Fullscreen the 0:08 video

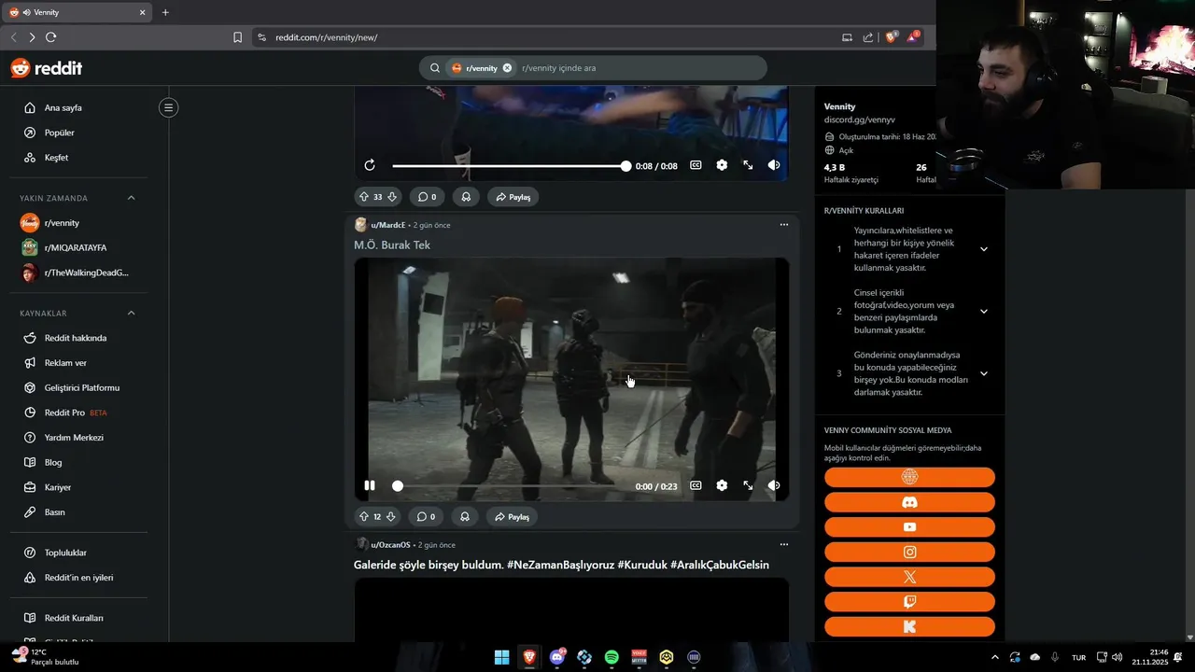click(x=748, y=165)
